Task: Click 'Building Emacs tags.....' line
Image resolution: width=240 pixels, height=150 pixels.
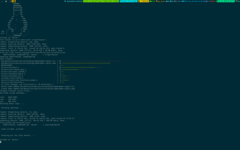Action: 12,104
